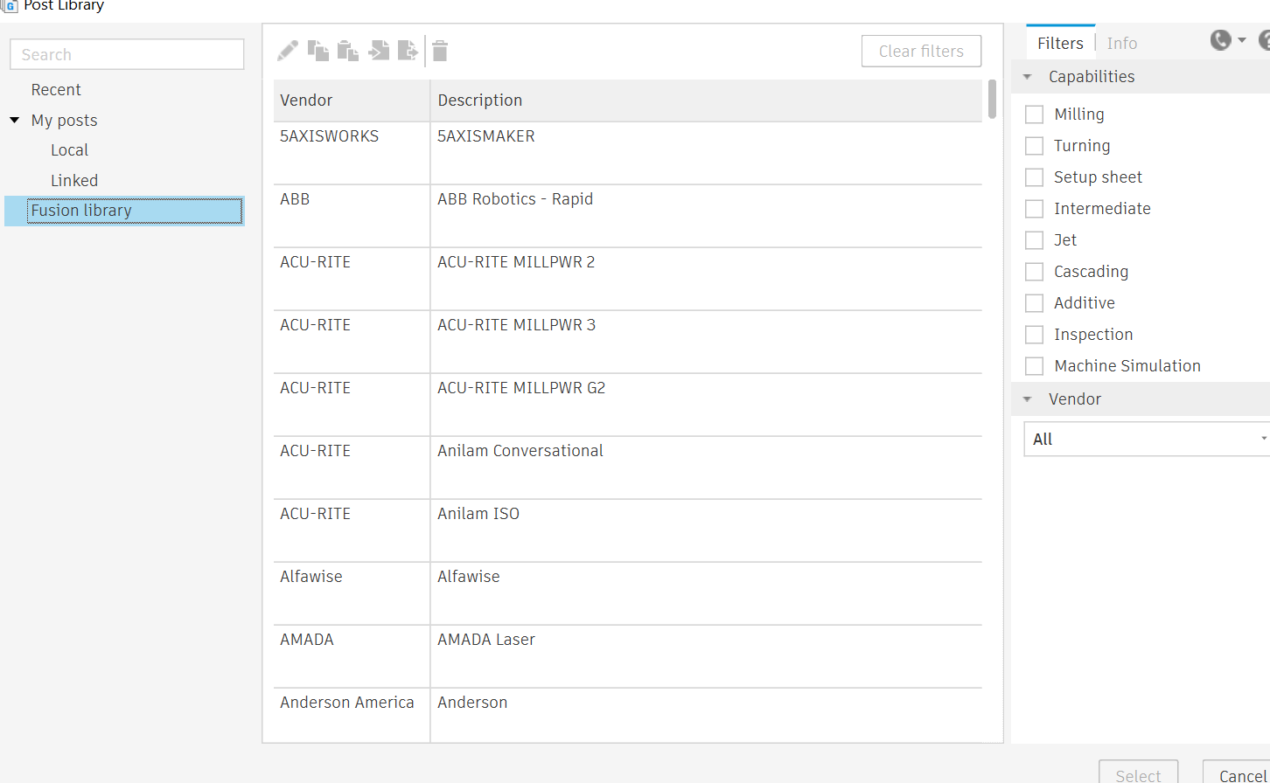Viewport: 1270px width, 783px height.
Task: Collapse the Capabilities filter section
Action: tap(1028, 77)
